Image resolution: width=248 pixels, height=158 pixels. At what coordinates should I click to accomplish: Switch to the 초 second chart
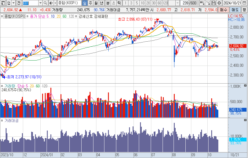(x=114, y=3)
